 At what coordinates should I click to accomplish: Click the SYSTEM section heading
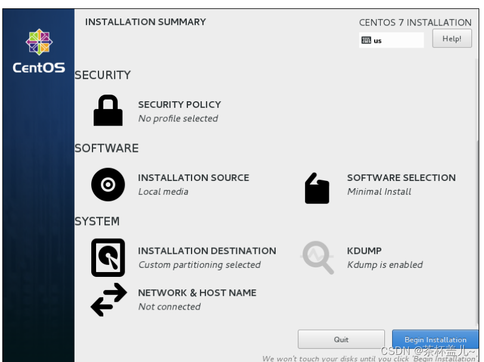click(x=97, y=221)
